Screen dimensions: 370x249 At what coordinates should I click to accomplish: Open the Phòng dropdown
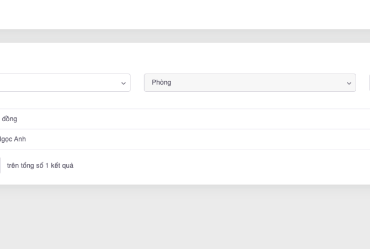250,82
